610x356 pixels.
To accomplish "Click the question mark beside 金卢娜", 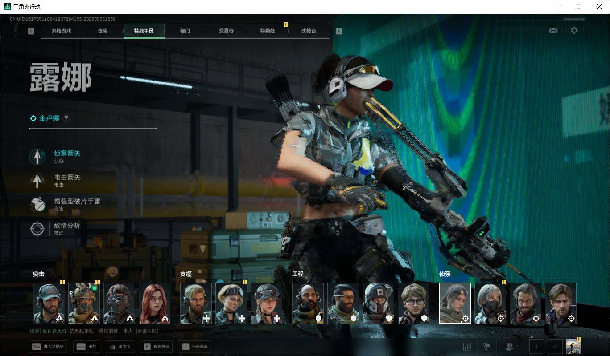I will click(x=66, y=118).
